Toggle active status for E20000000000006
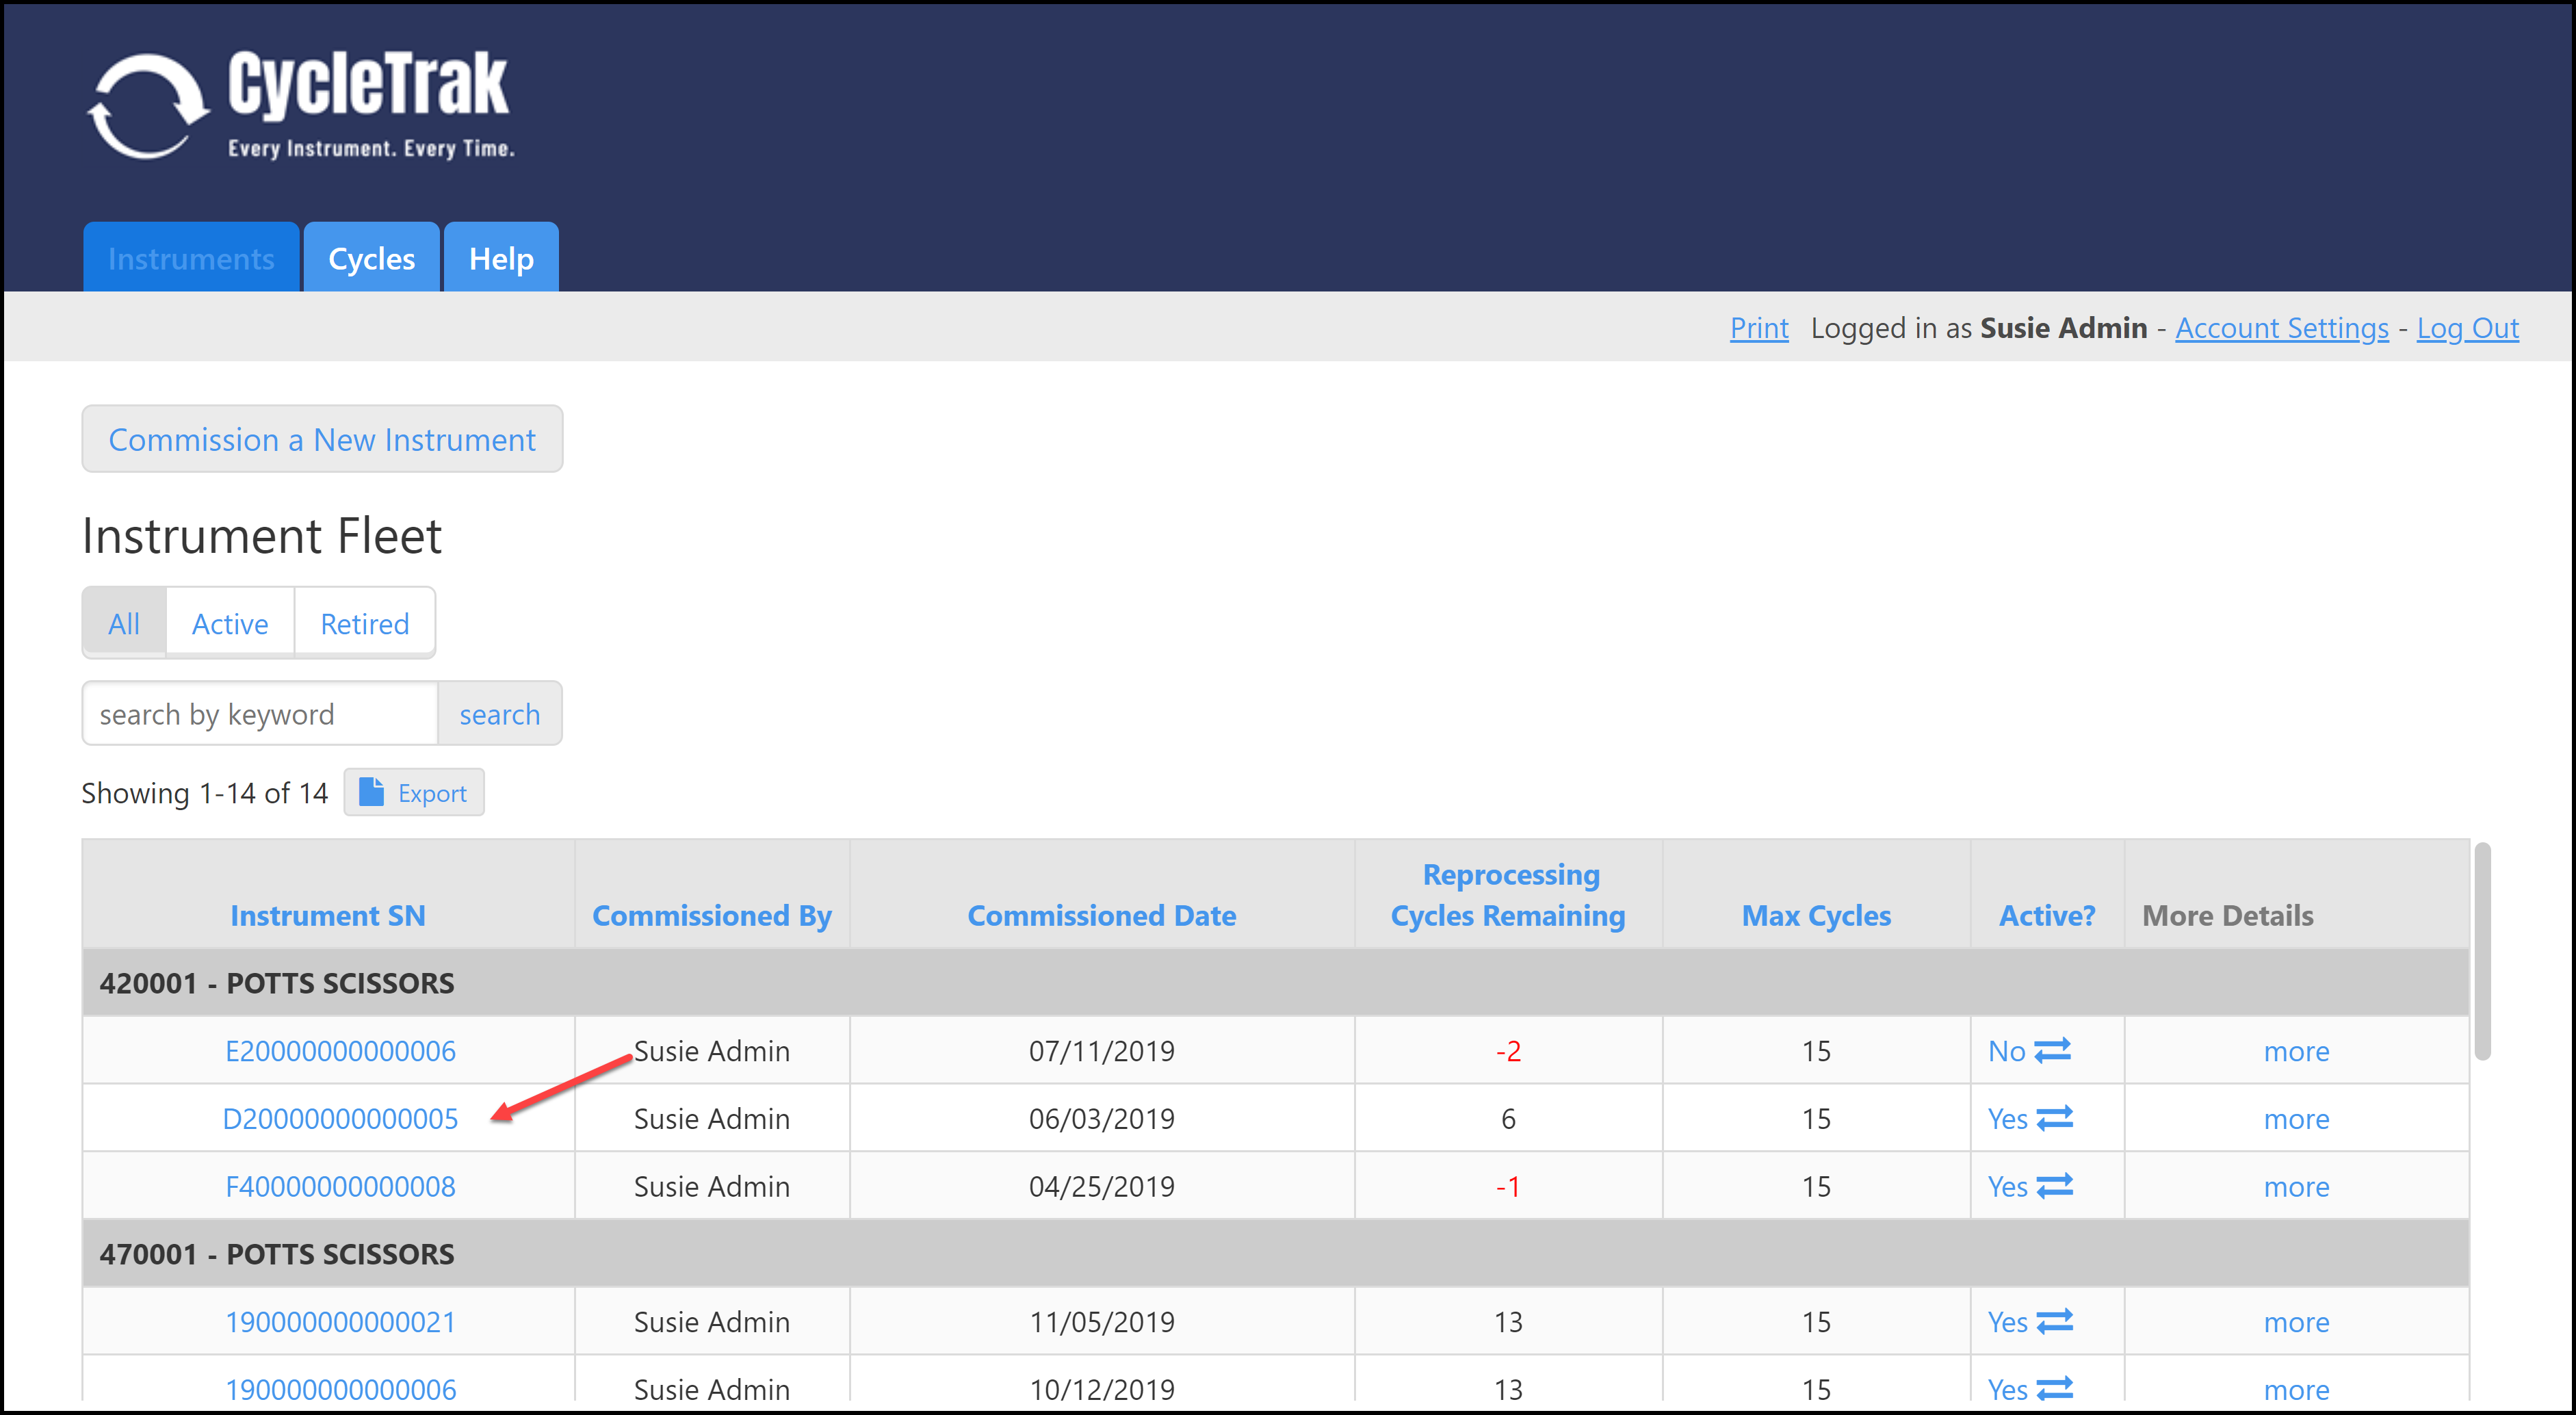Viewport: 2576px width, 1415px height. 2052,1050
